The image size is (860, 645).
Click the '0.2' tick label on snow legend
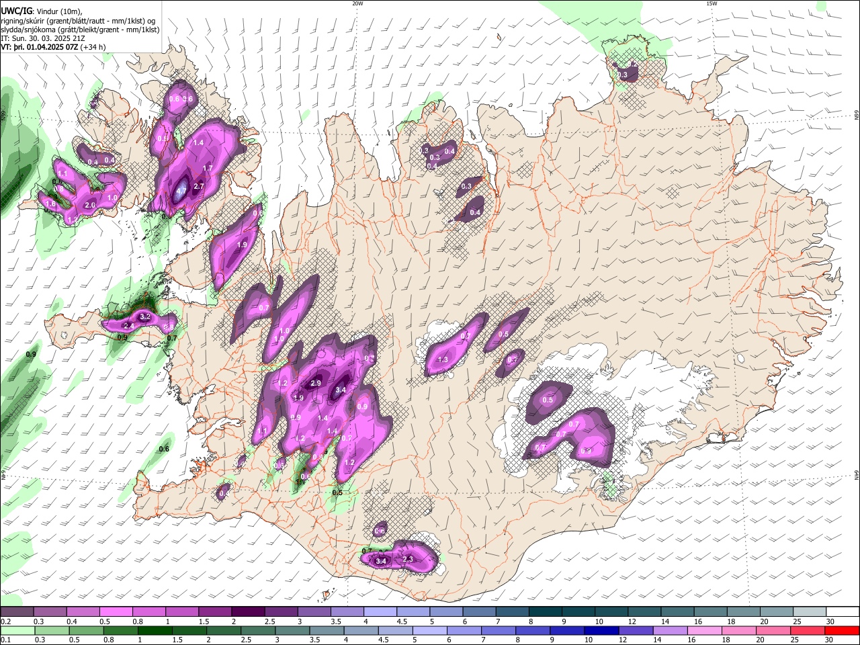coord(5,621)
